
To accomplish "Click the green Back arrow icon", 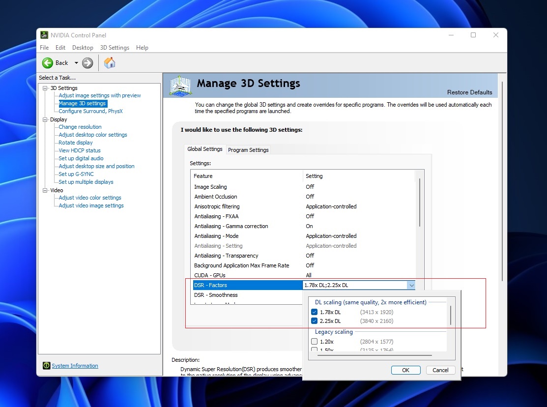I will 48,63.
